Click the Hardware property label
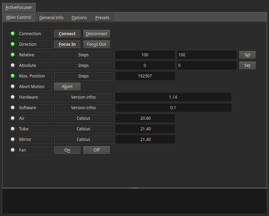Viewport: 269px width, 216px height. (x=34, y=97)
